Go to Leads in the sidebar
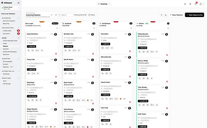This screenshot has width=207, height=128. click(5, 43)
